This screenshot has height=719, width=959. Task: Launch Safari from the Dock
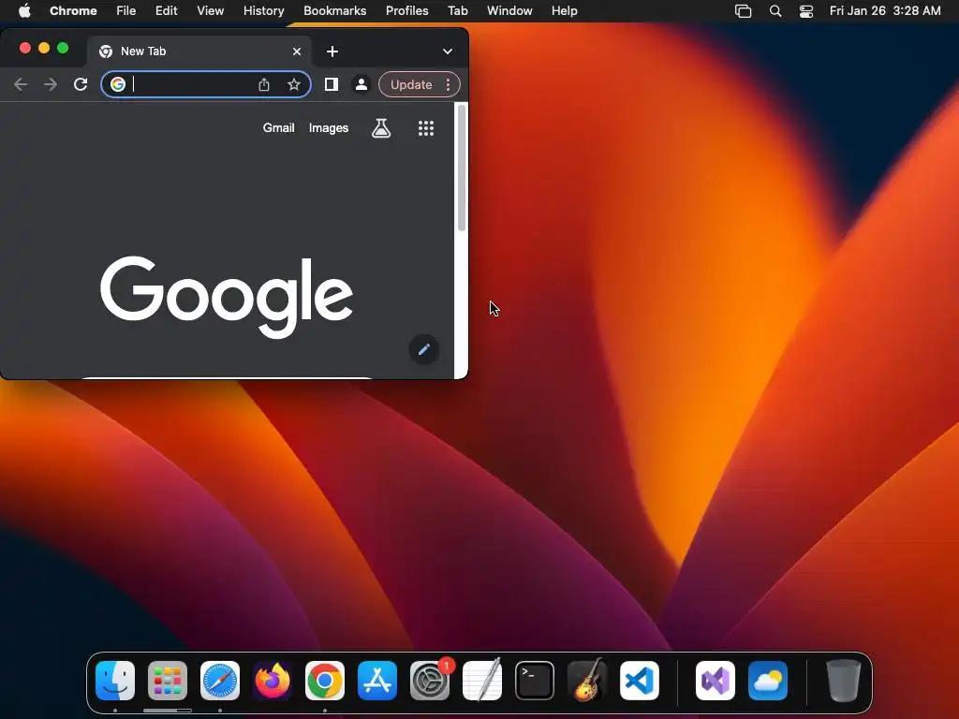pyautogui.click(x=220, y=681)
